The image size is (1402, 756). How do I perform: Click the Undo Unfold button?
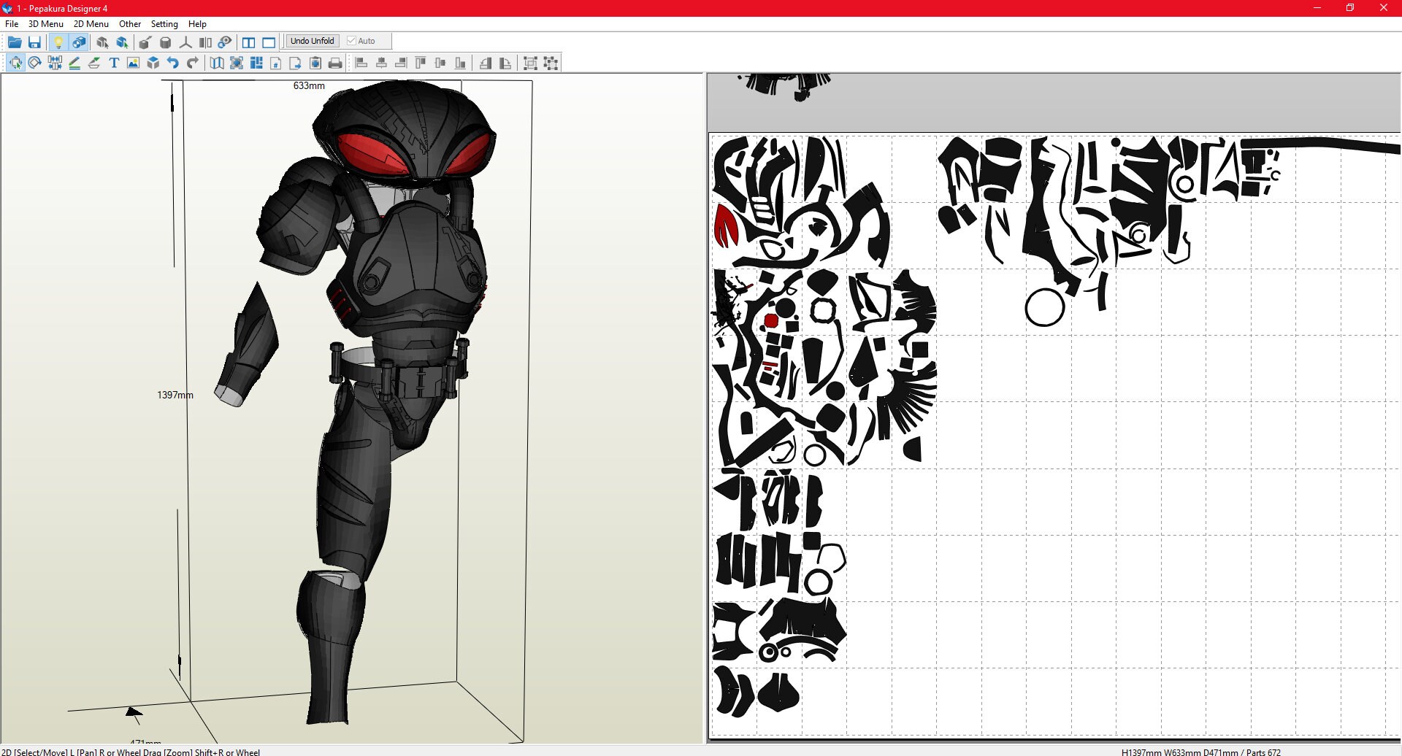[x=313, y=41]
